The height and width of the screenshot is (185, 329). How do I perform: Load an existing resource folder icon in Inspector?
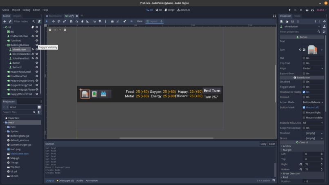point(287,21)
